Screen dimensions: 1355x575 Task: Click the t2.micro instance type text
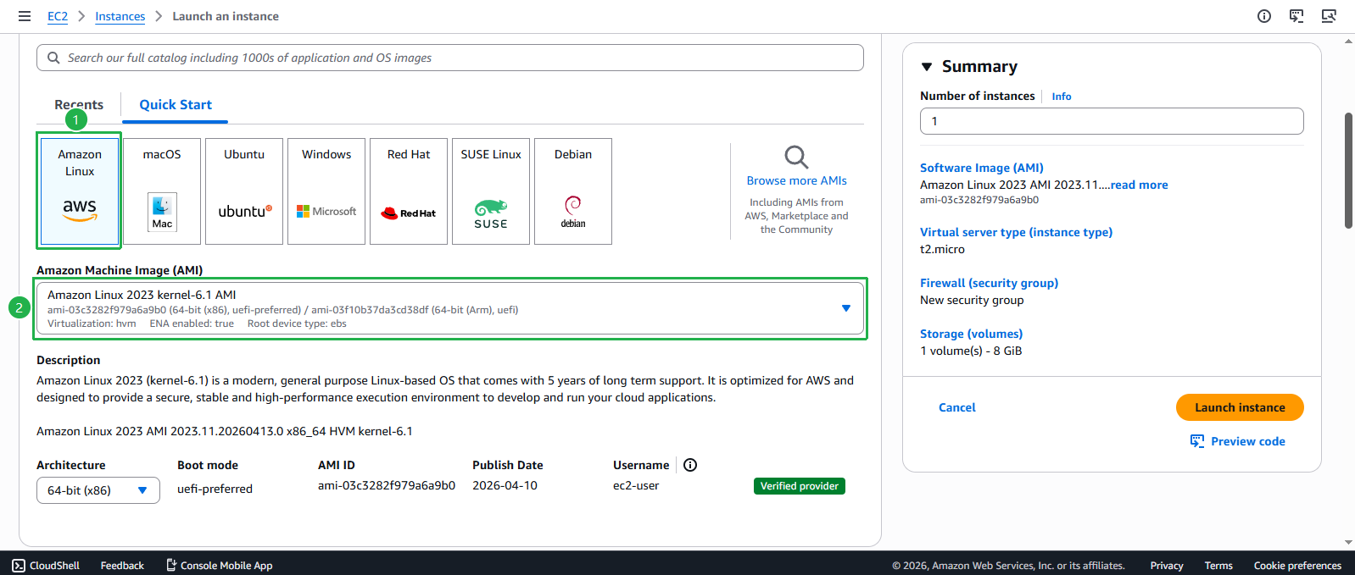coord(942,249)
